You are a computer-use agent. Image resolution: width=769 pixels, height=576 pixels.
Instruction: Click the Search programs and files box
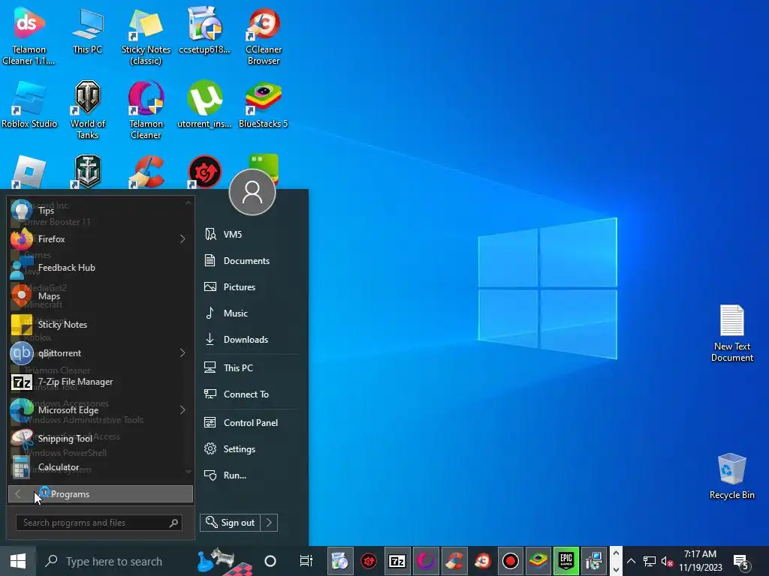[x=99, y=523]
